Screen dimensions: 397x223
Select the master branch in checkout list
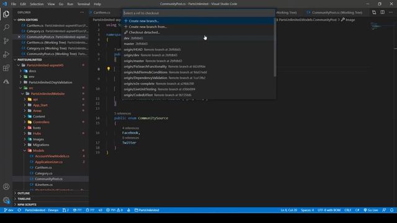coord(198,44)
